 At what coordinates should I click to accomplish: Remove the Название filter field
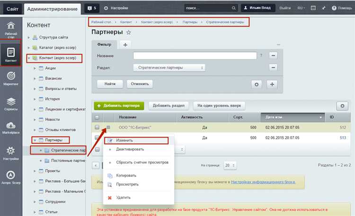pos(273,55)
